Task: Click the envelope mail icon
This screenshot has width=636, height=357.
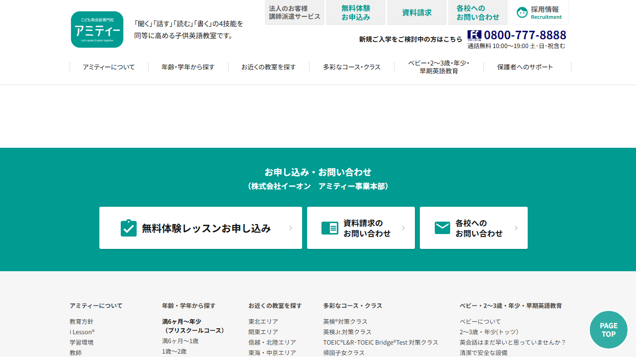Action: click(x=442, y=228)
